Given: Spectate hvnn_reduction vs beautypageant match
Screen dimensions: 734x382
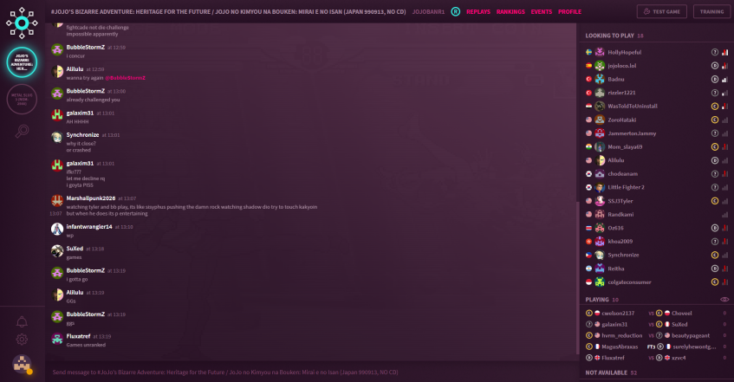Looking at the screenshot, I should click(x=656, y=335).
